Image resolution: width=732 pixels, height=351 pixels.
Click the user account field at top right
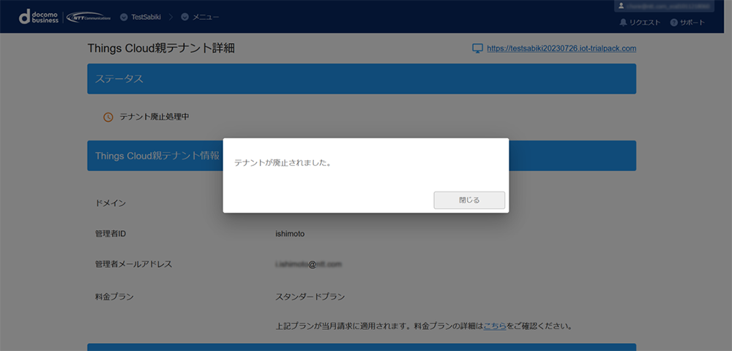point(664,6)
